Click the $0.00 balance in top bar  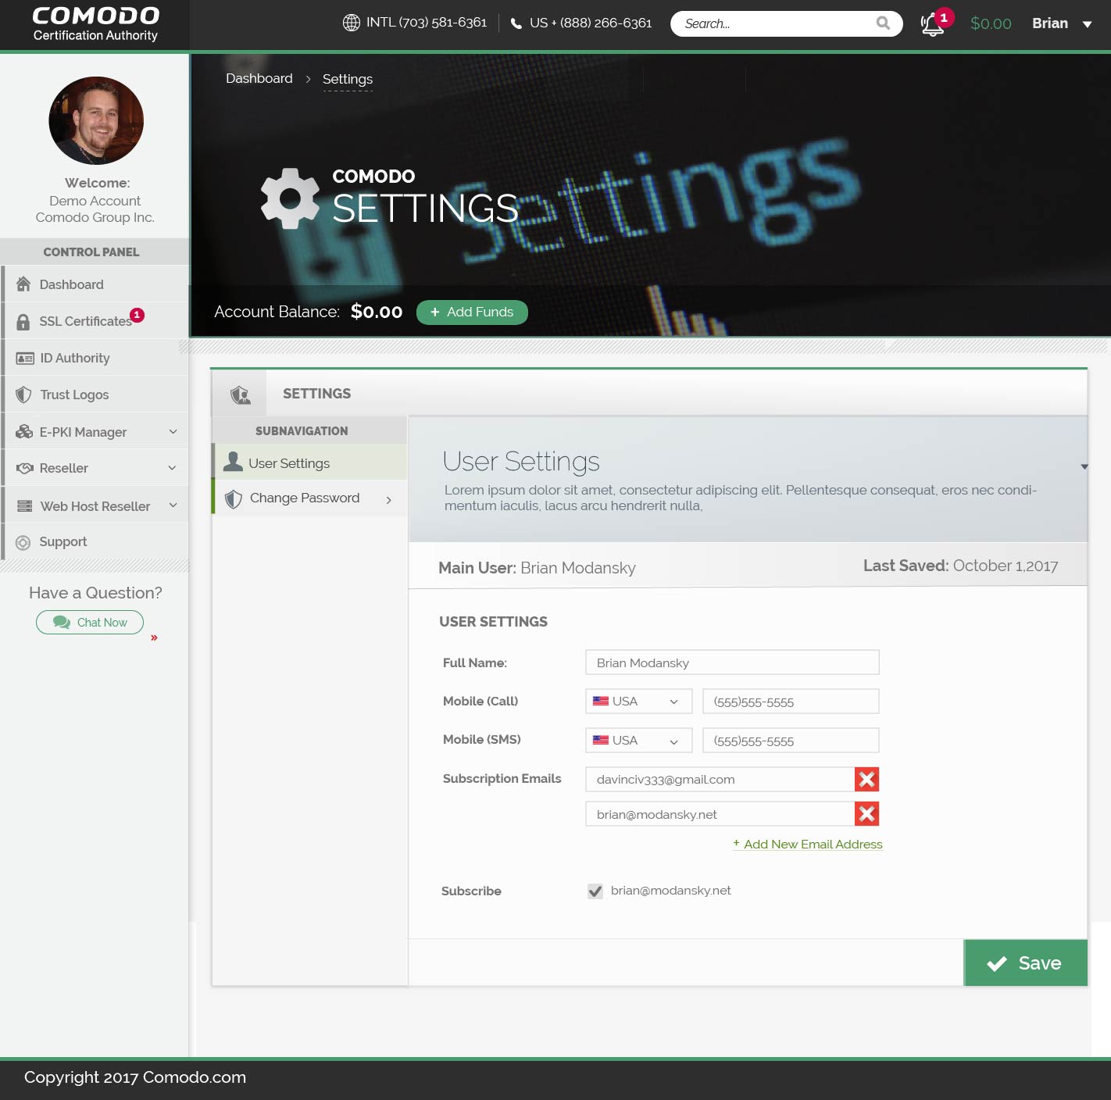pos(991,24)
